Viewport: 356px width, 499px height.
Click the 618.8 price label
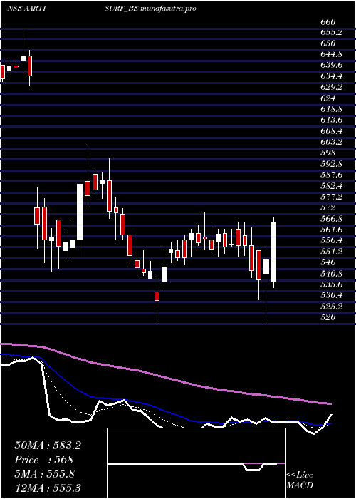tap(332, 109)
